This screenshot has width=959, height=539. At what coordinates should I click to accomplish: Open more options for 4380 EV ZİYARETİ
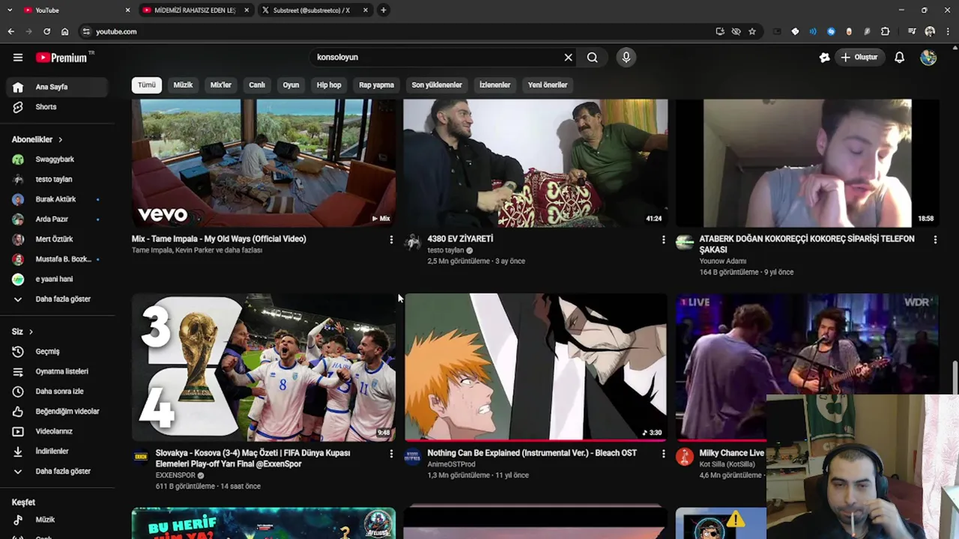coord(663,240)
